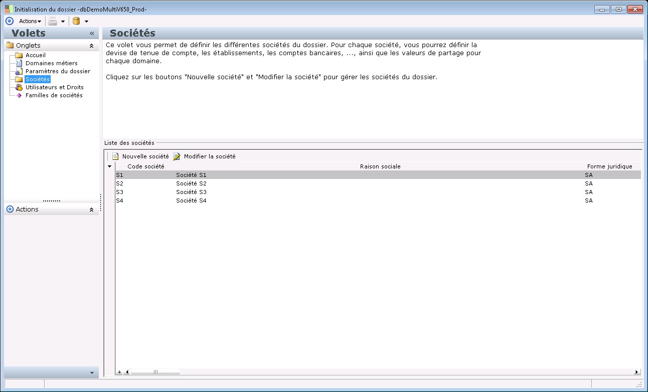Click the plus icon at the grid's bottom-left

(119, 372)
